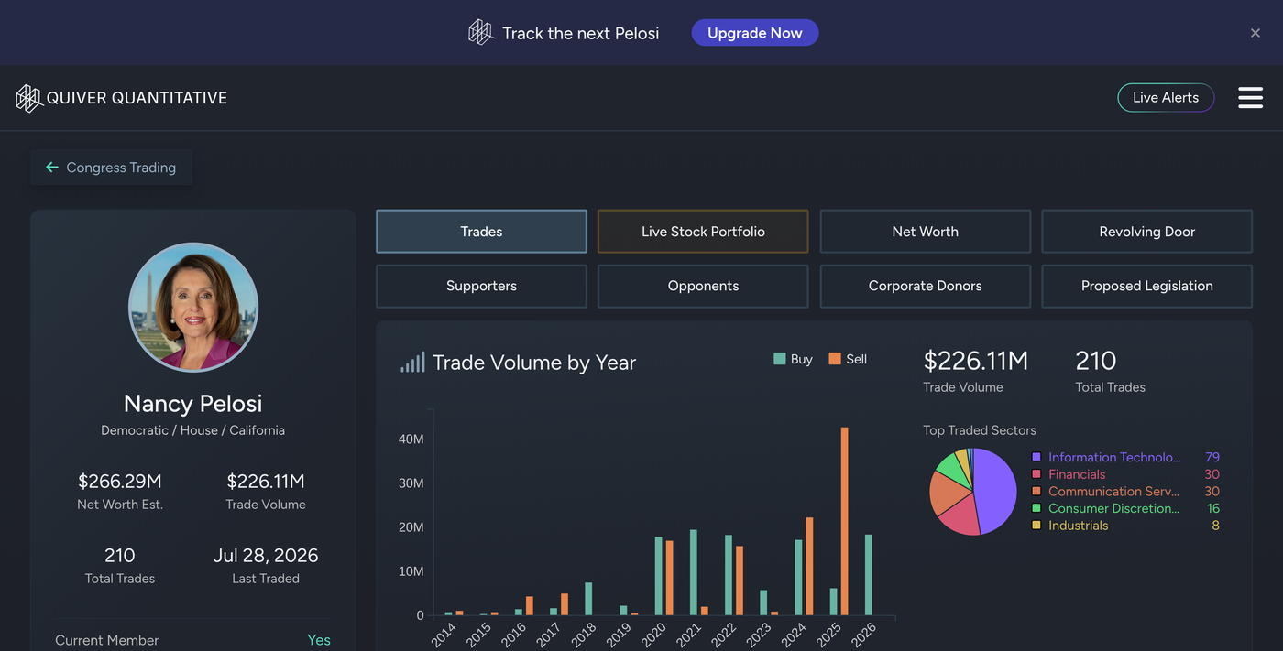Click the Upgrade Now button
Viewport: 1283px width, 651px height.
pos(754,33)
